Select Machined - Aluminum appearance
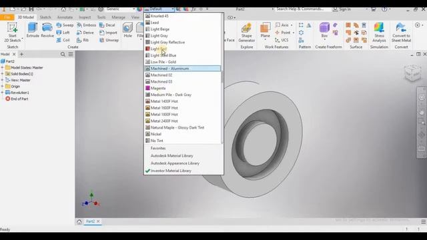The height and width of the screenshot is (240, 427). tap(182, 69)
